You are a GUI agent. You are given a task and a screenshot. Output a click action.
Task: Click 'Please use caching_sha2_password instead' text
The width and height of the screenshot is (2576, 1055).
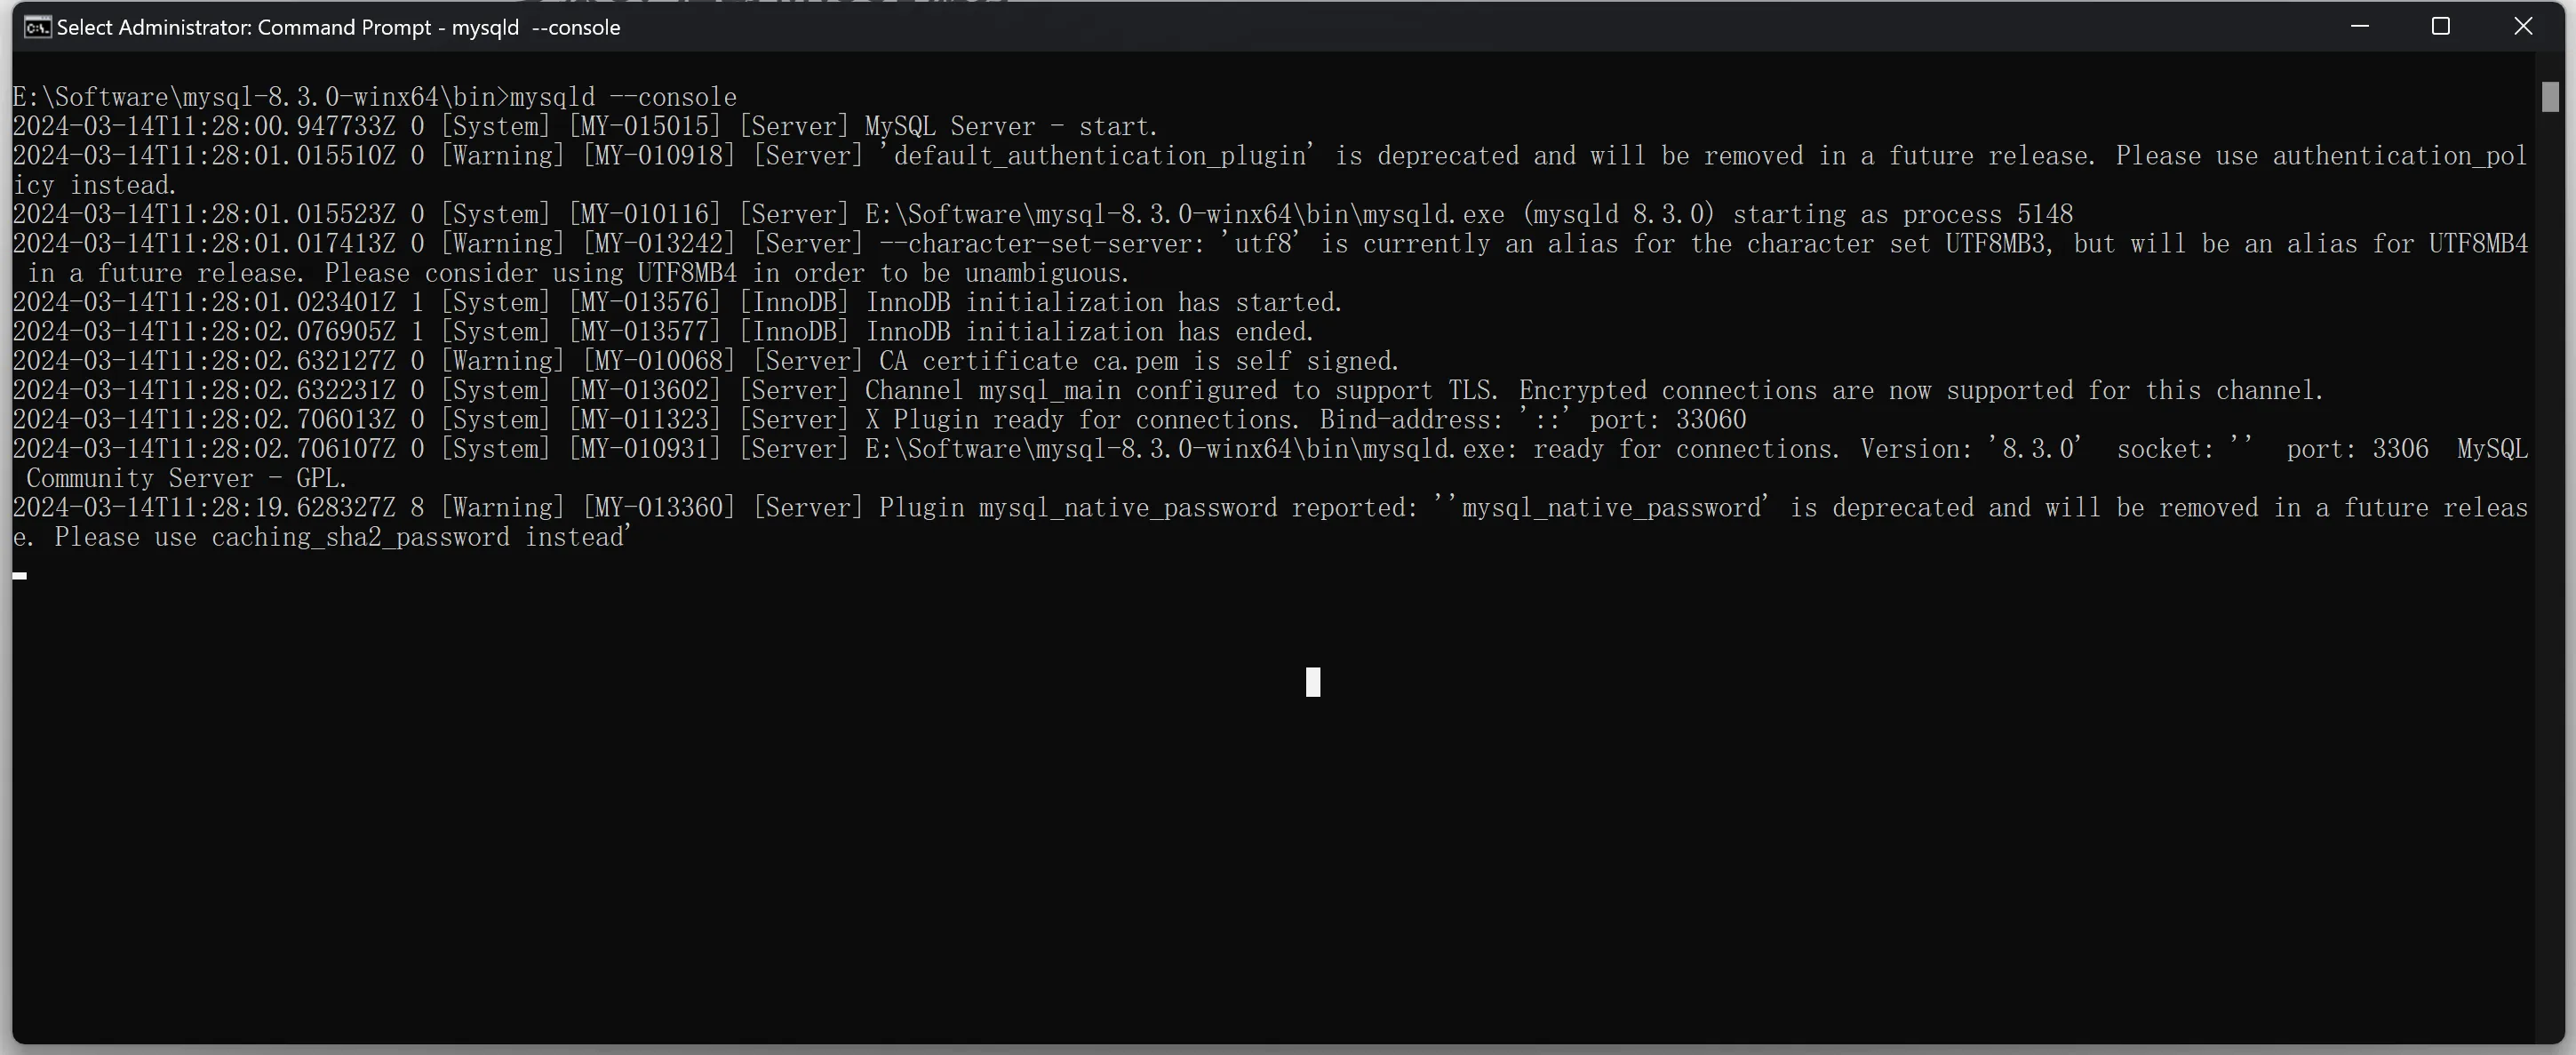pyautogui.click(x=340, y=538)
